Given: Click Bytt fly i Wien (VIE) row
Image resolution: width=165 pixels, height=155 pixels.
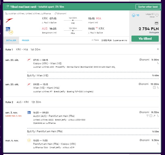Looking at the screenshot, I should tap(93, 75).
